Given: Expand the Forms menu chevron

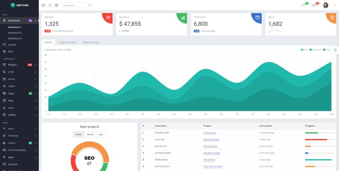Looking at the screenshot, I should [x=35, y=79].
